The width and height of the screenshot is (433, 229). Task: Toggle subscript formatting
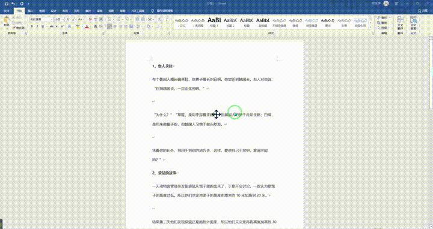(x=57, y=26)
